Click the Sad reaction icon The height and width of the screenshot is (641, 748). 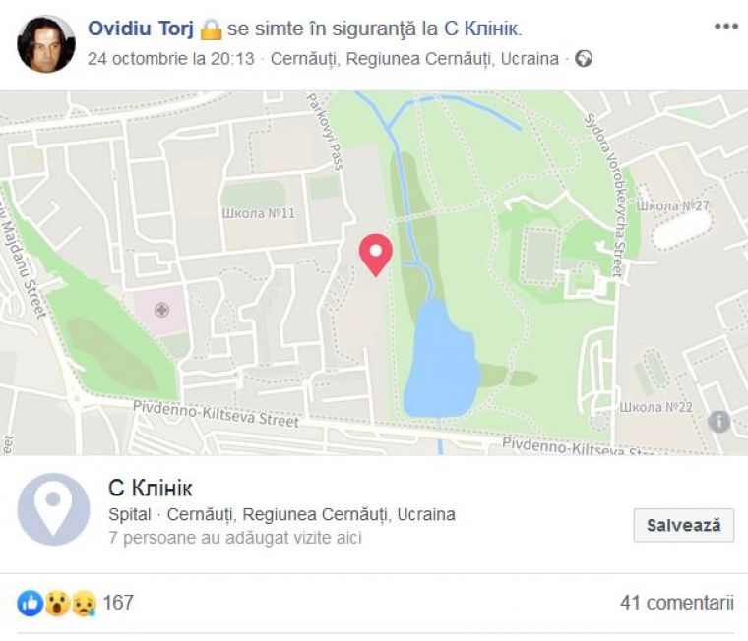pos(84,603)
